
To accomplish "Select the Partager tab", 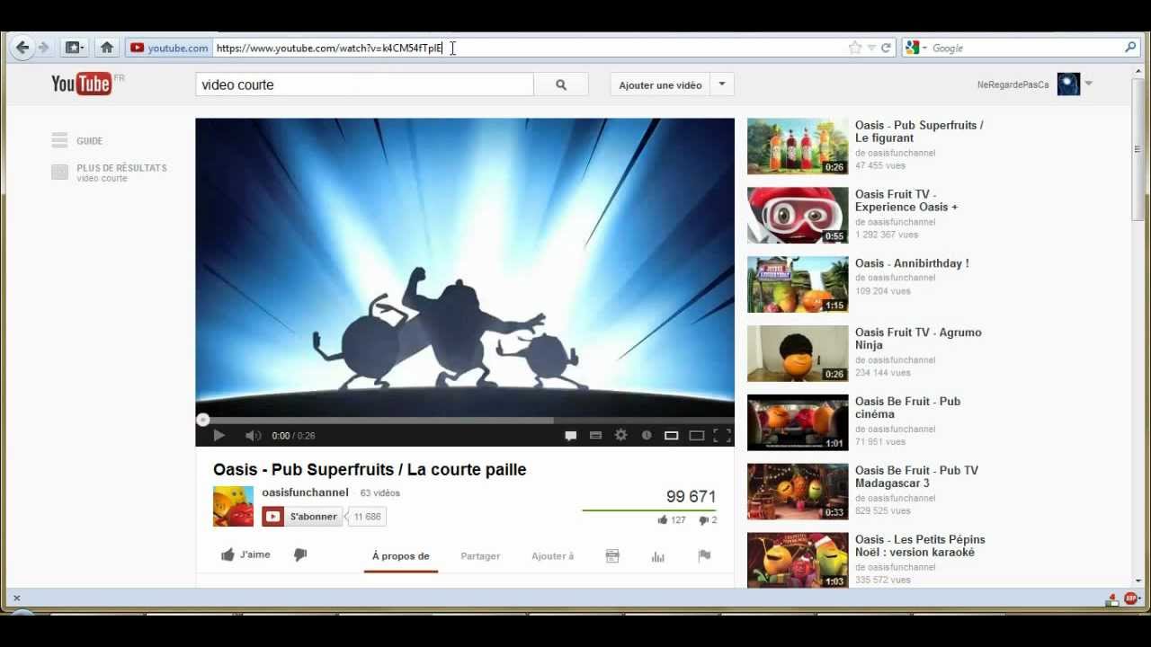I will coord(480,556).
